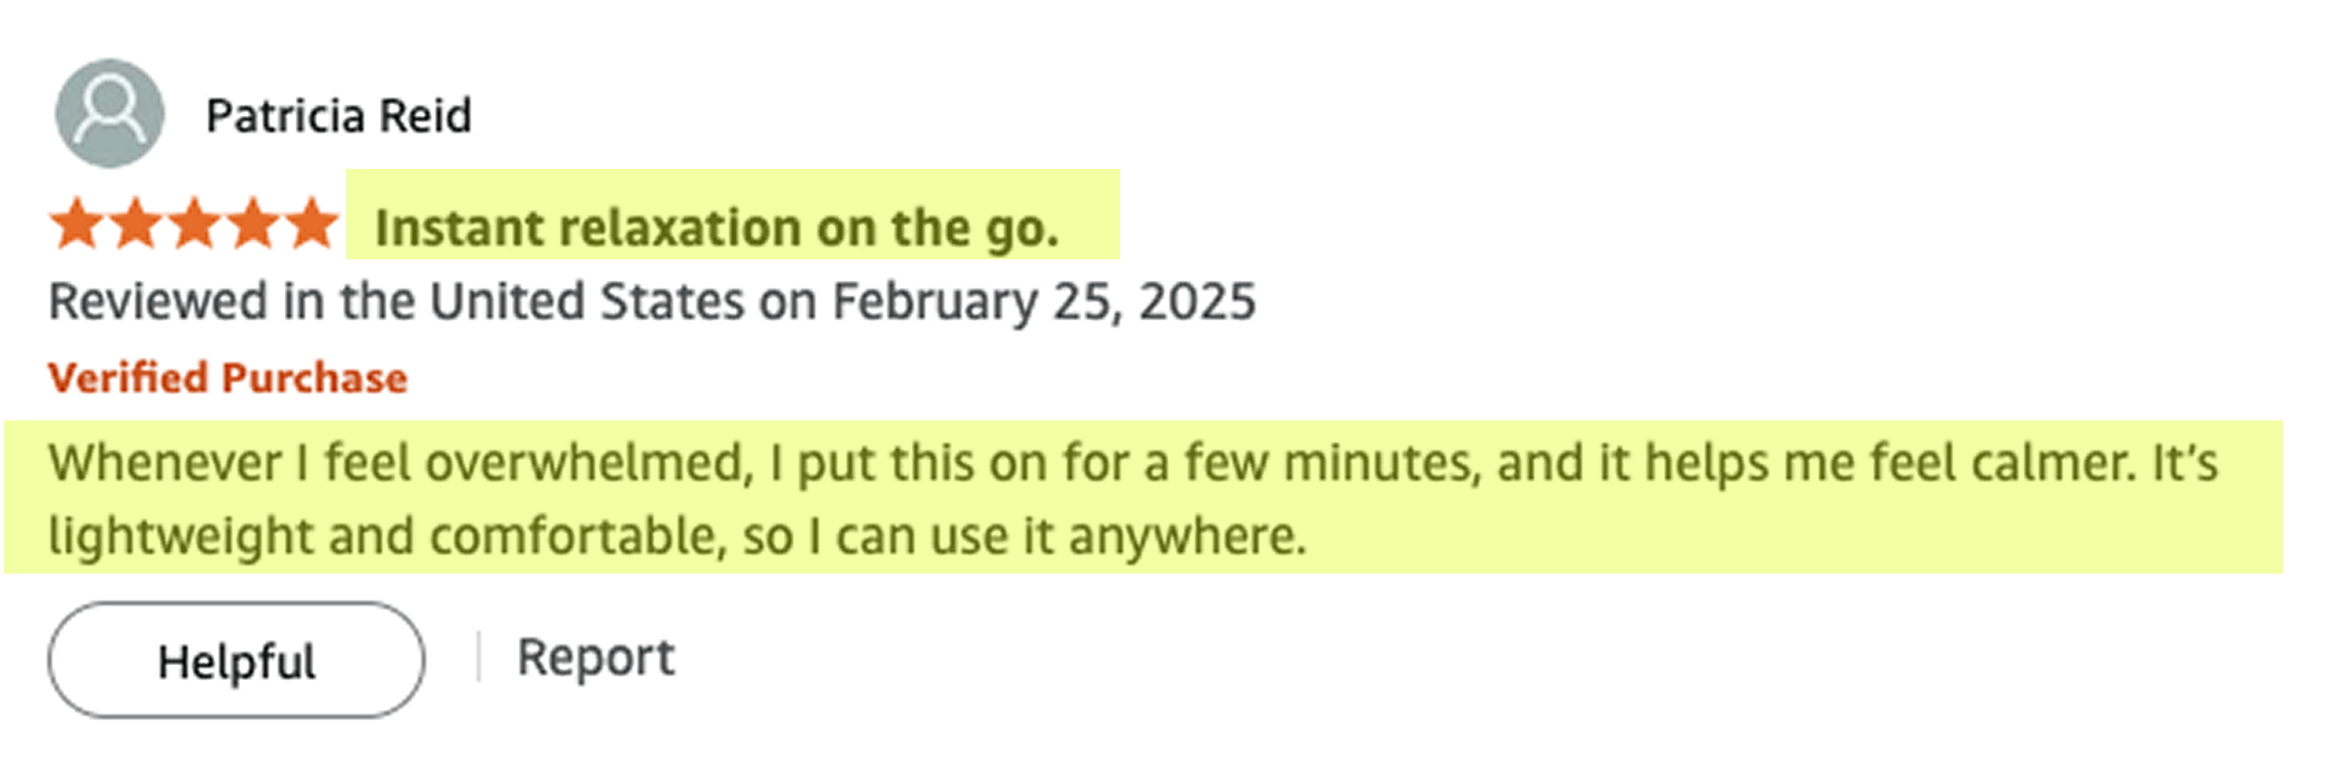Open the Patricia Reid reviewer name link
Image resolution: width=2352 pixels, height=774 pixels.
pos(339,116)
